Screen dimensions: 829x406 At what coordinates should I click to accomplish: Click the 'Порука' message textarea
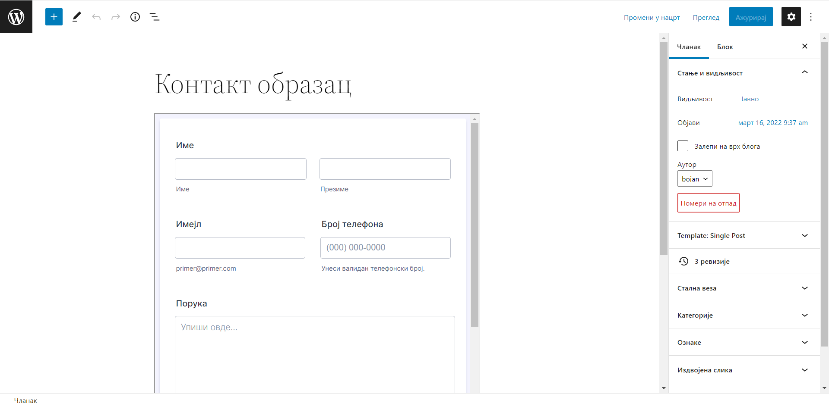point(315,354)
